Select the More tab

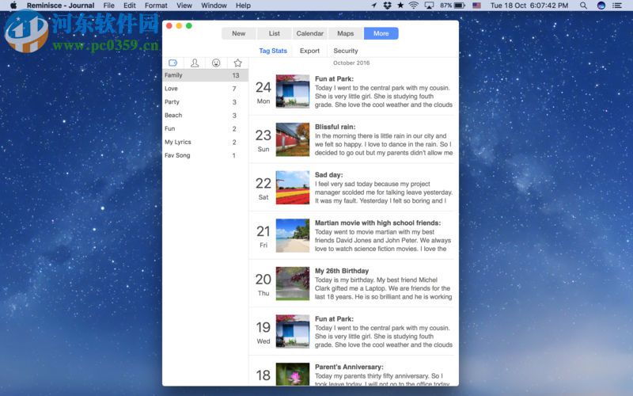click(381, 33)
